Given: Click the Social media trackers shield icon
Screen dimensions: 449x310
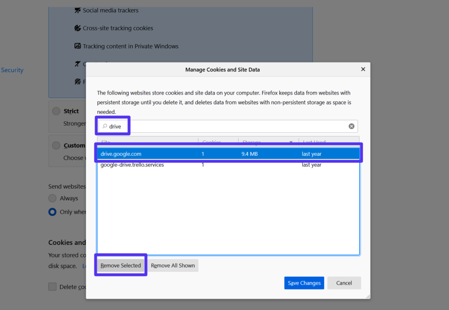Looking at the screenshot, I should [78, 10].
